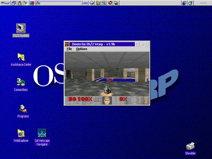Click the stopwatch clock icon in WarpCenter
Image resolution: width=212 pixels, height=159 pixels.
click(190, 3)
